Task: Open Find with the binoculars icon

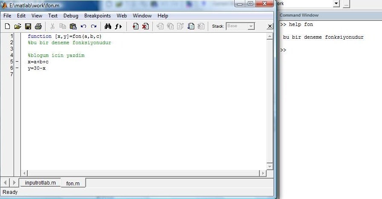Action: 108,26
